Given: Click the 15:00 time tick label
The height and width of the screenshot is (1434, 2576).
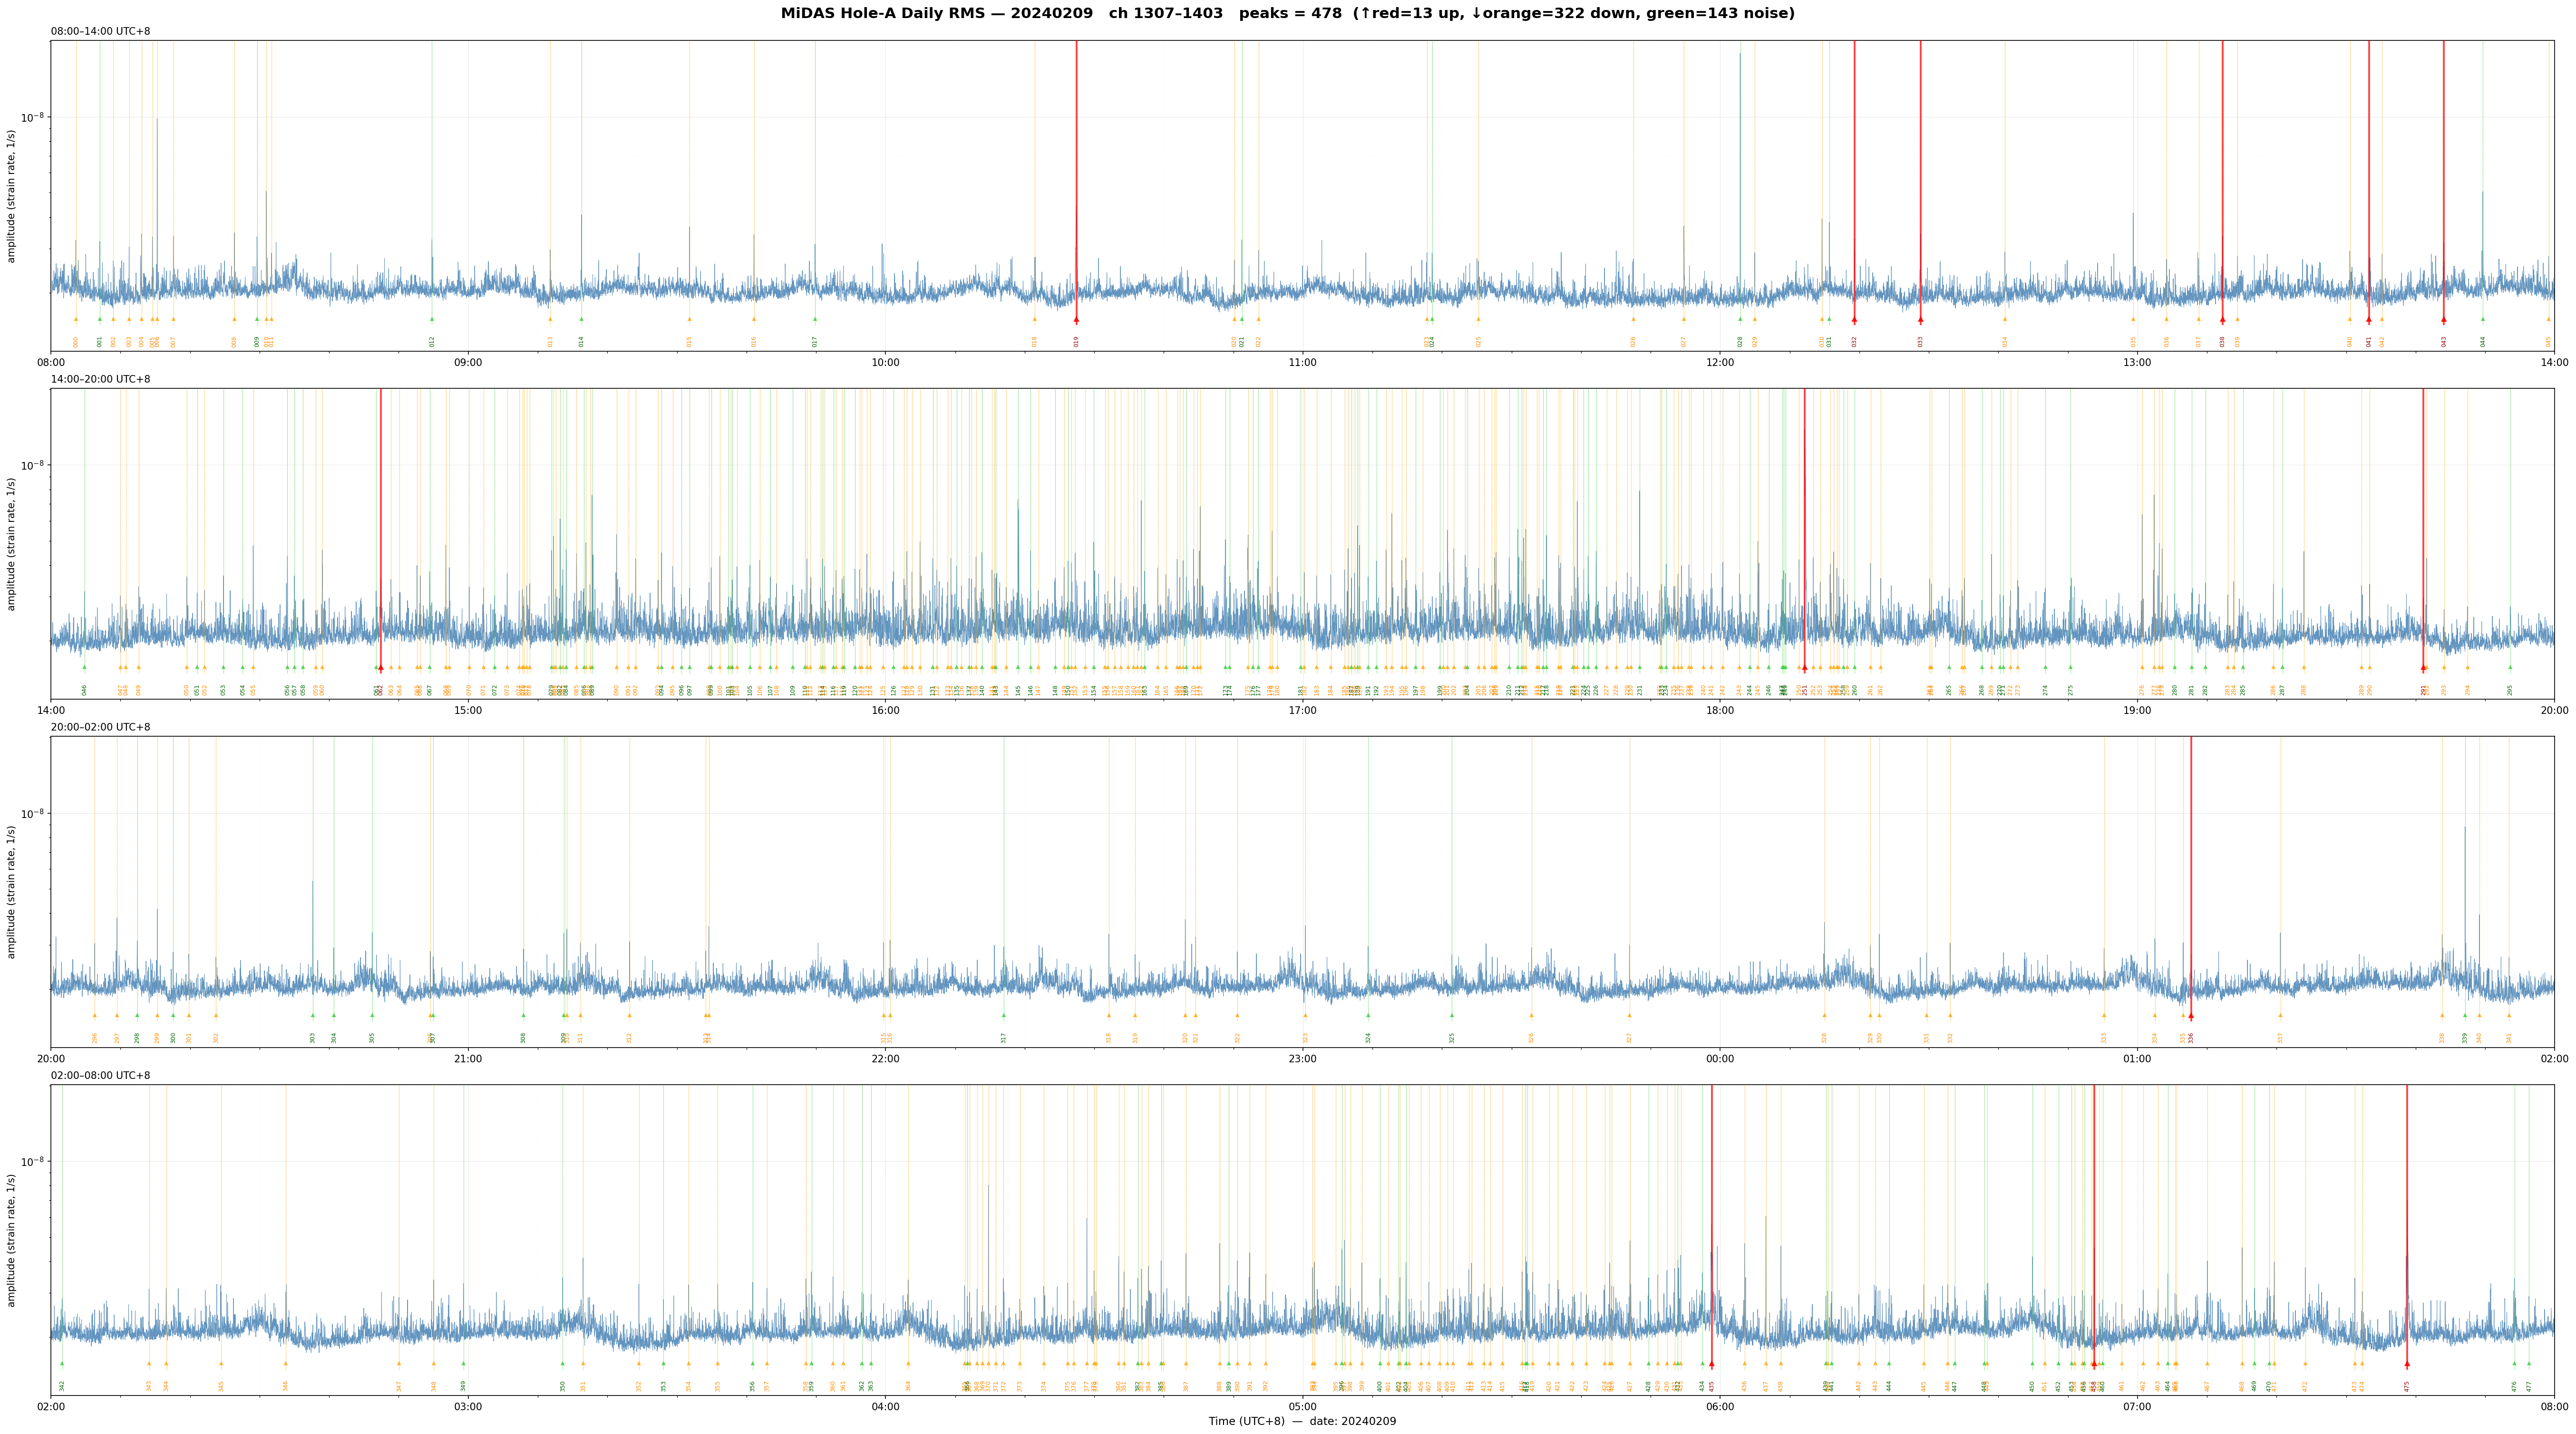Looking at the screenshot, I should tap(468, 711).
